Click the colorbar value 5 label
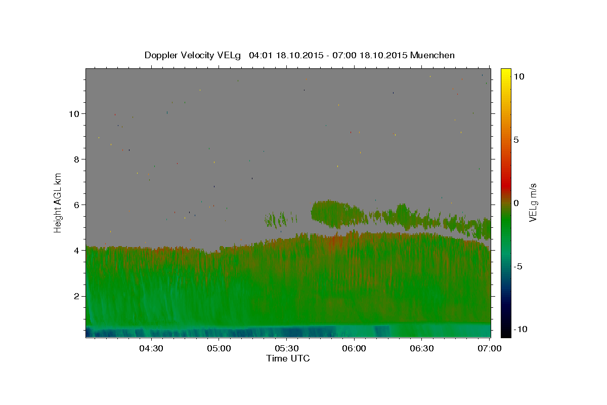The width and height of the screenshot is (607, 405). tap(516, 139)
